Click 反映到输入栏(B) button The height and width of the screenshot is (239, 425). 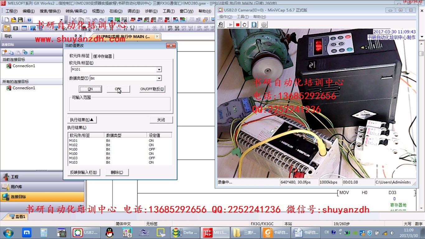click(84, 172)
